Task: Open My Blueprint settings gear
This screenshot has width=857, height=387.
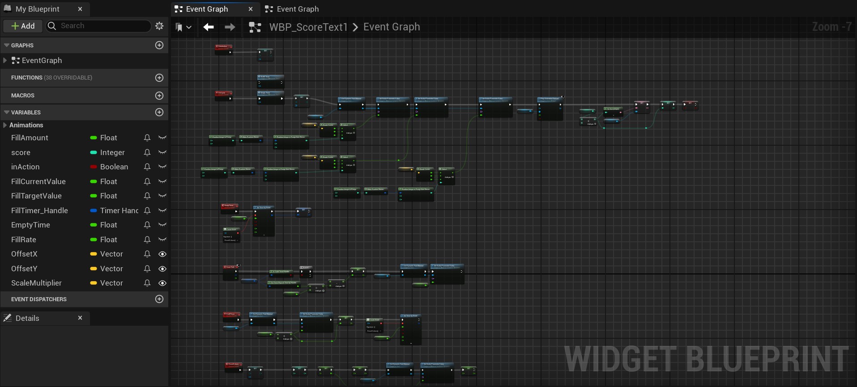Action: click(159, 26)
